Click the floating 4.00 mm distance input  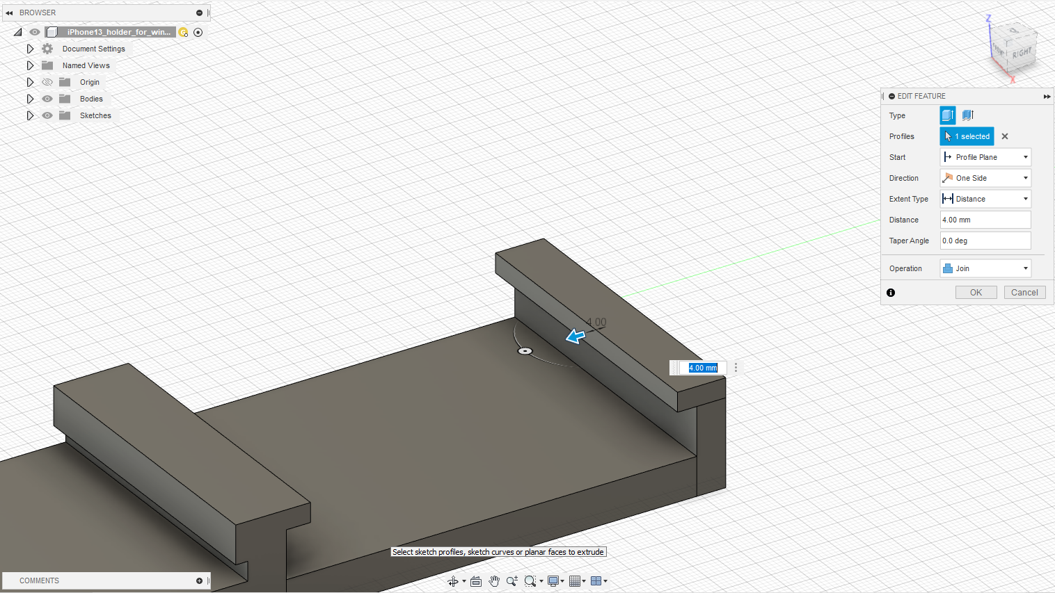pos(703,368)
